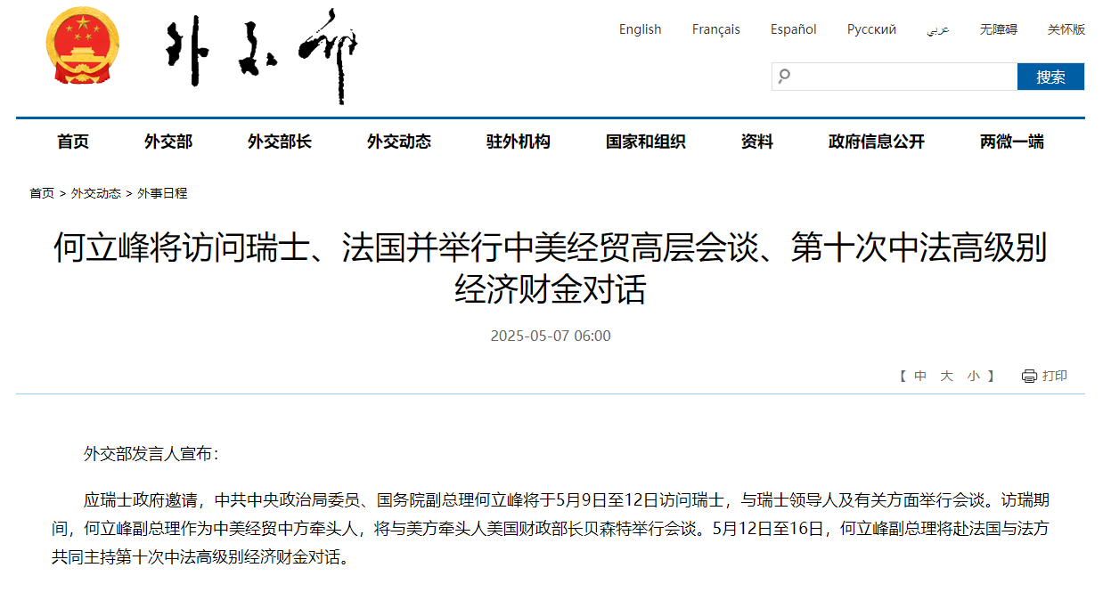Image resolution: width=1111 pixels, height=592 pixels.
Task: Click the line 外交部发言人宣布：
Action: (151, 453)
